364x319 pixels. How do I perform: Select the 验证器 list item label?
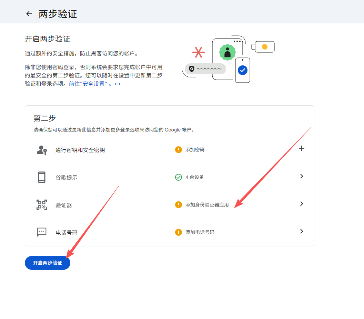[x=64, y=205]
